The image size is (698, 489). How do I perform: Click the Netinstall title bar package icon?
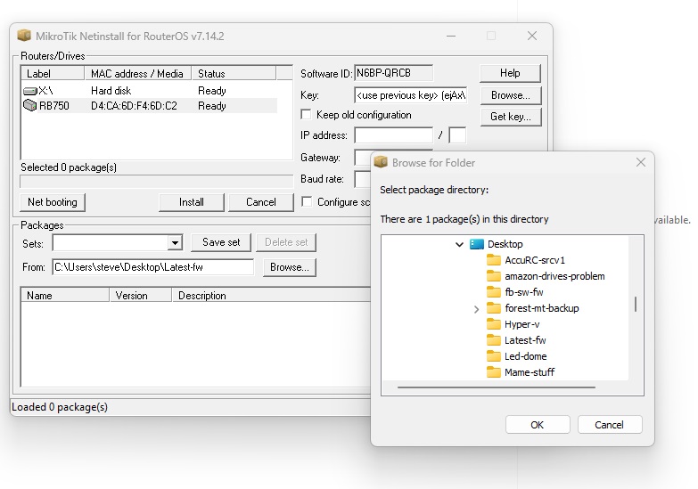pyautogui.click(x=24, y=35)
